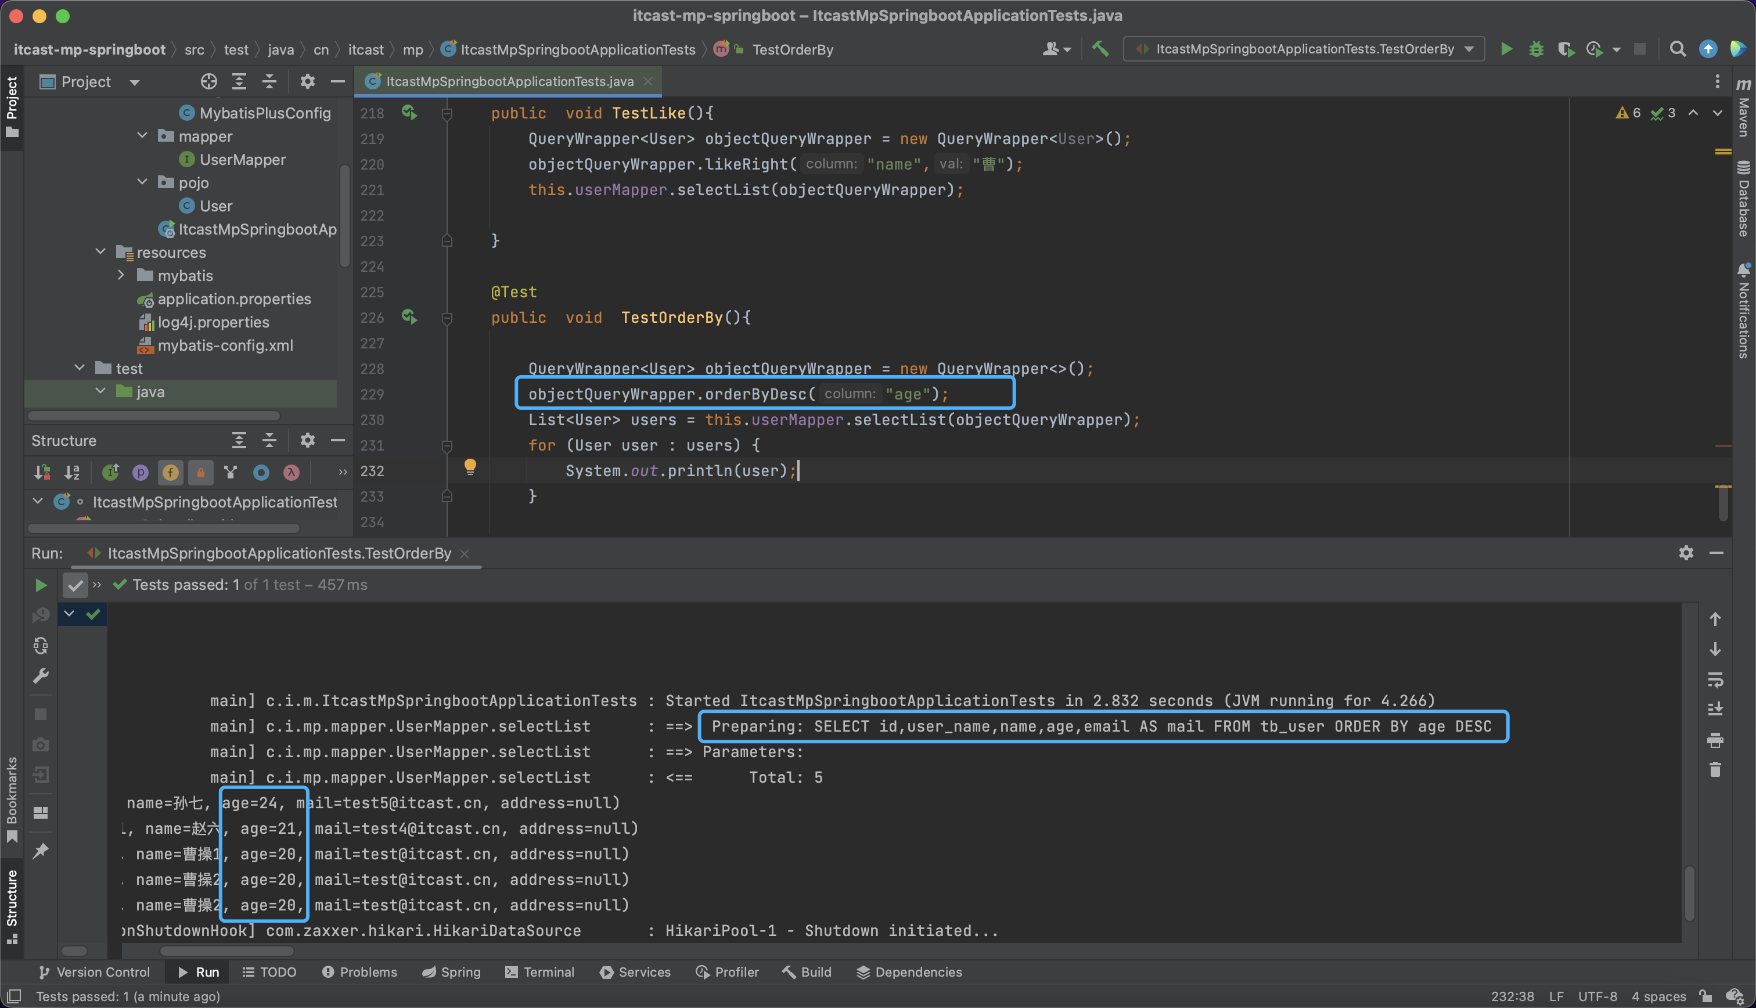Open the Terminal tool window tab
Screen dimensions: 1756x1008
(x=540, y=972)
